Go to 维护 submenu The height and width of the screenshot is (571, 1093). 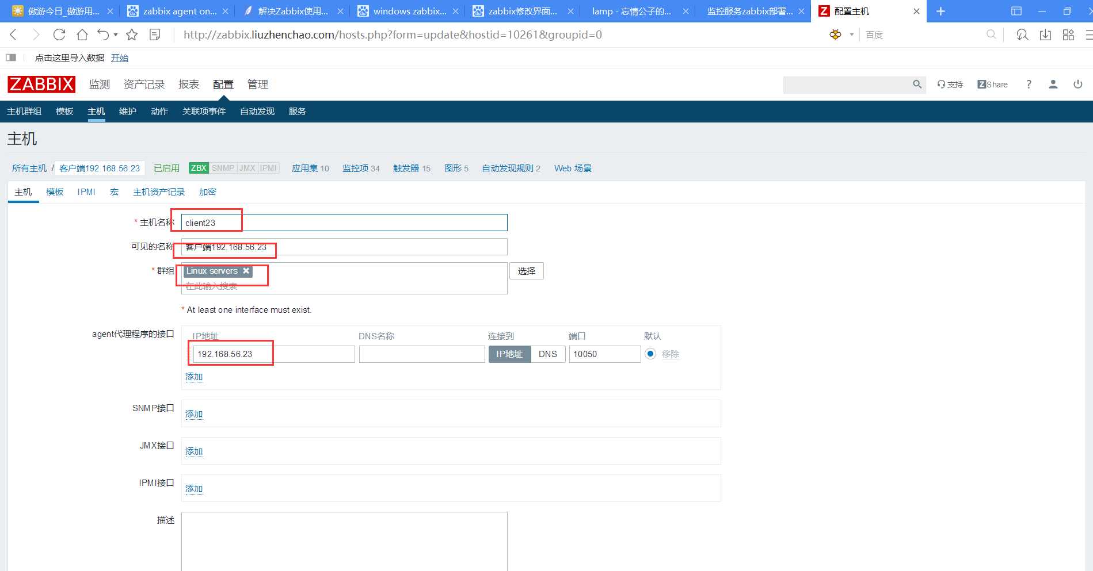click(128, 112)
